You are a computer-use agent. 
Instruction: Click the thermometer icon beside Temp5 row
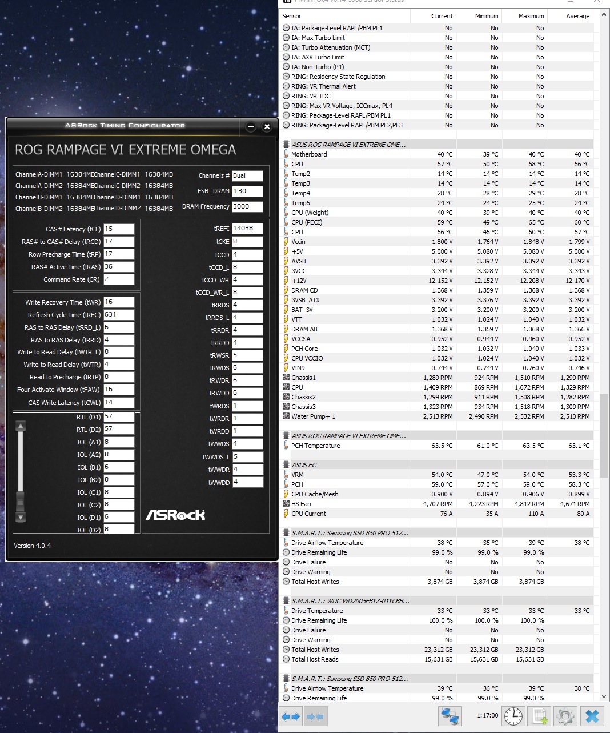(x=286, y=203)
